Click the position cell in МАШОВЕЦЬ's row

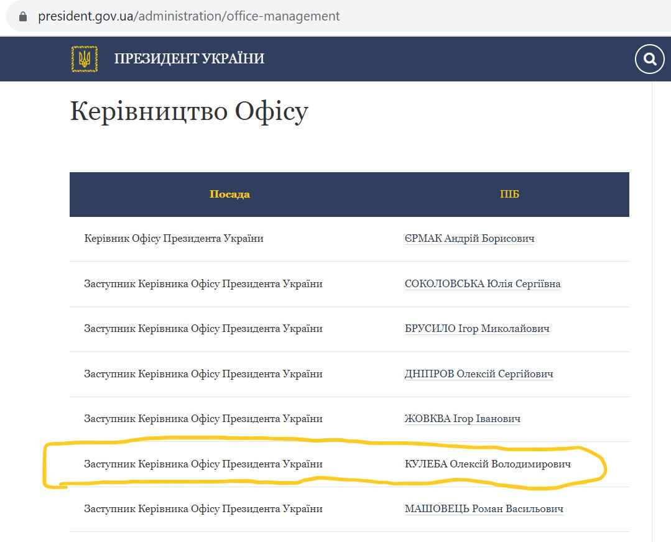point(203,509)
